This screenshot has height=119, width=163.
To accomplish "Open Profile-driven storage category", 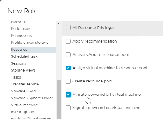I will click(x=30, y=43).
